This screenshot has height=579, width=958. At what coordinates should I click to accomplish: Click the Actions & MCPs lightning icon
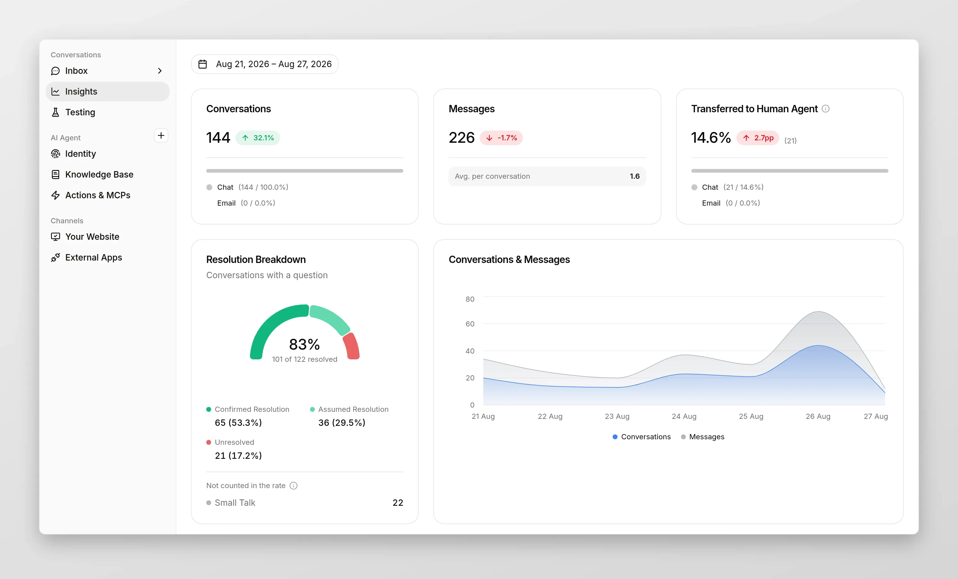pyautogui.click(x=56, y=195)
